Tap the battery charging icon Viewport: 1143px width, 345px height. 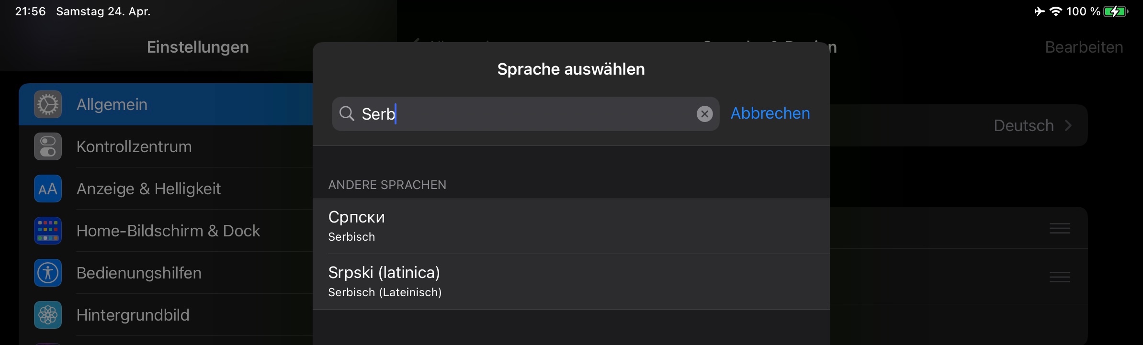1115,11
